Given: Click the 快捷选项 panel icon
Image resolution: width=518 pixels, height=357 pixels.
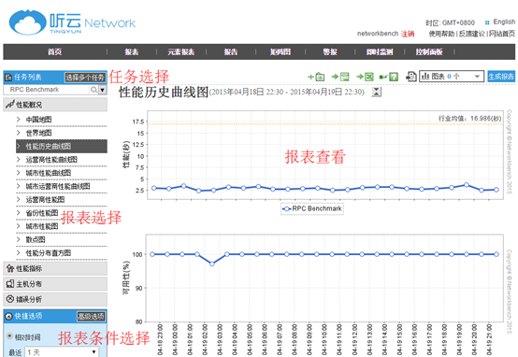Looking at the screenshot, I should [x=9, y=317].
